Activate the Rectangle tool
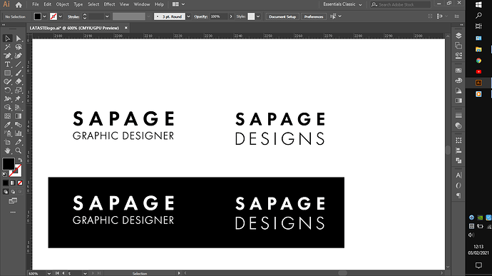Viewport: 492px width, 276px height. pyautogui.click(x=7, y=73)
